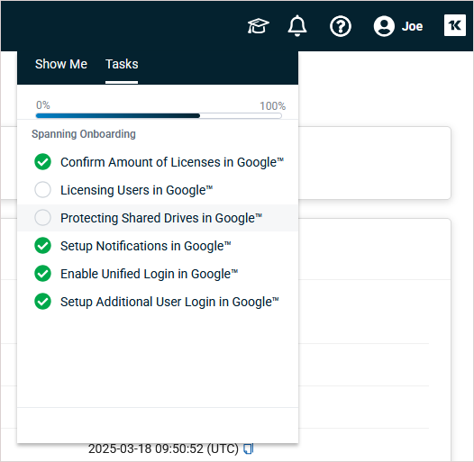Open the notifications bell

(x=297, y=26)
